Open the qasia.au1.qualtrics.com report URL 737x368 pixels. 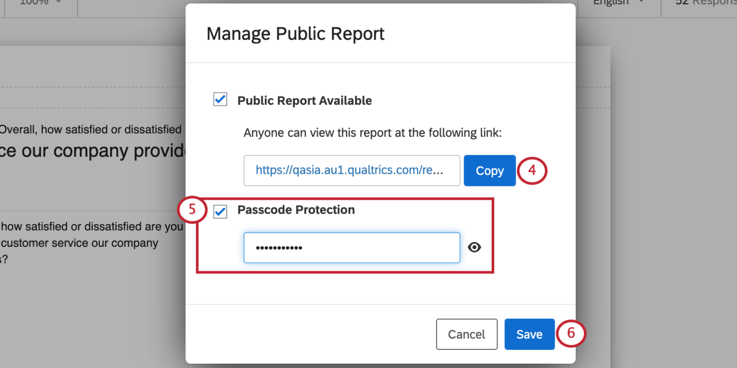(352, 171)
